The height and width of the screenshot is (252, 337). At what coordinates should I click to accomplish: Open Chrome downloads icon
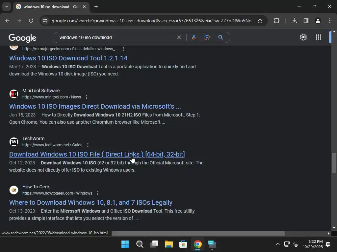tap(294, 21)
